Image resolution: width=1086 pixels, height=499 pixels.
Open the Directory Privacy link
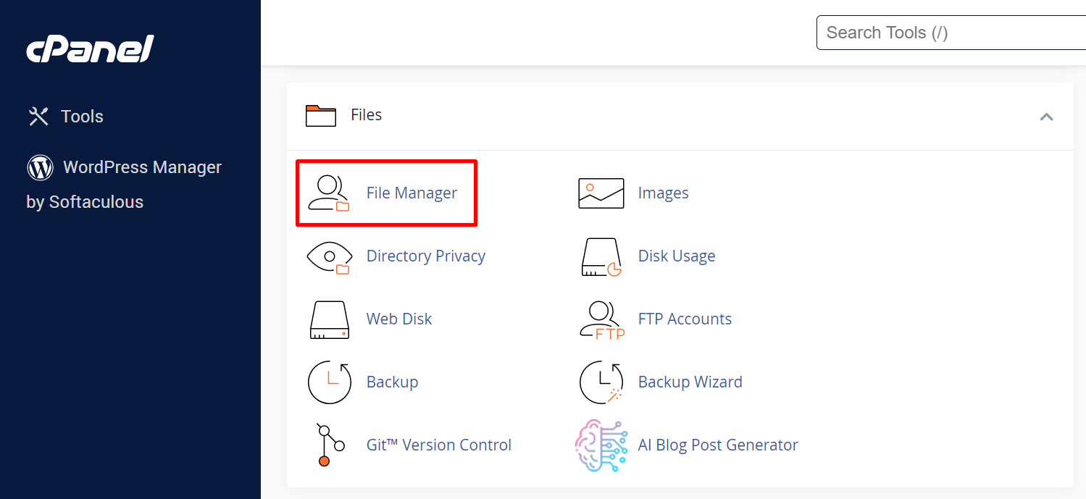click(x=426, y=256)
